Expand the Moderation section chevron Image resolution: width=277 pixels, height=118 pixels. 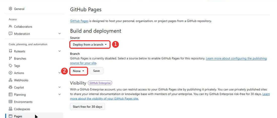pyautogui.click(x=59, y=33)
